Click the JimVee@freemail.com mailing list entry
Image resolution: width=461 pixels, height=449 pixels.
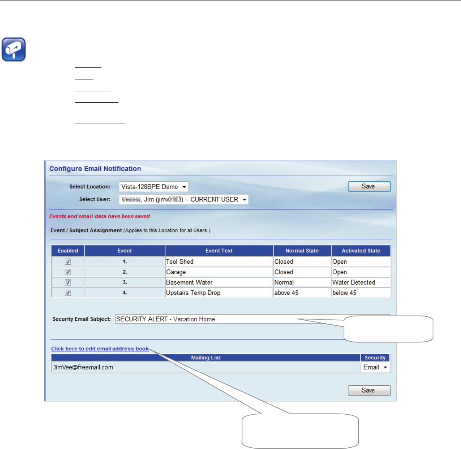tap(83, 367)
